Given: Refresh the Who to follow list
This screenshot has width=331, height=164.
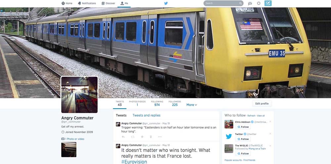Looking at the screenshot, I should [251, 116].
